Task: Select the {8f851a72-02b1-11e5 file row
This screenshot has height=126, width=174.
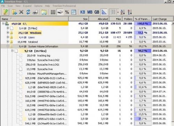Action: tap(86, 119)
